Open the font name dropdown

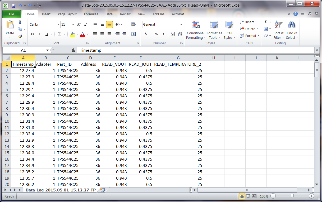tap(59, 25)
